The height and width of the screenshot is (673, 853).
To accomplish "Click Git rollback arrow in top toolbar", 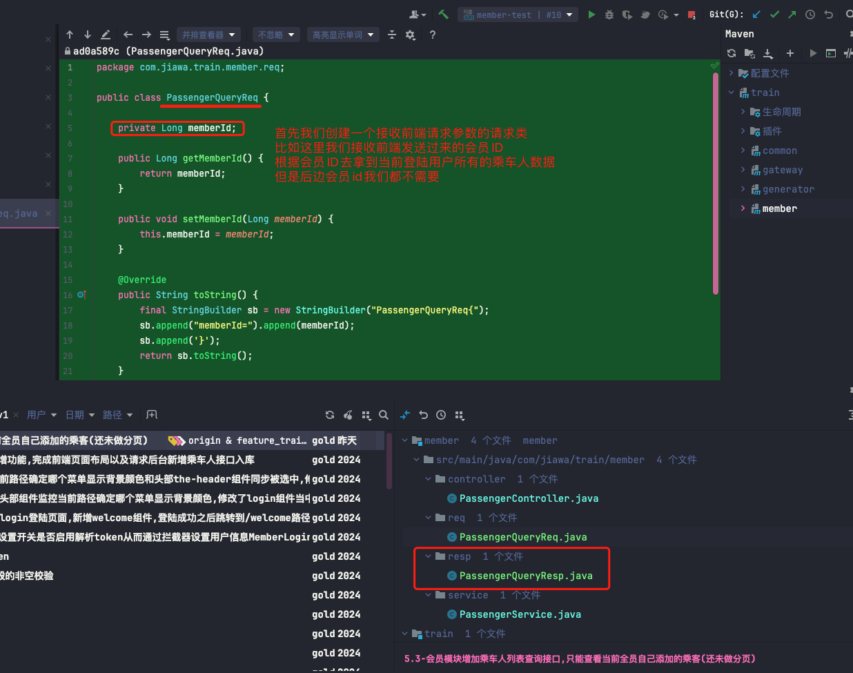I will point(829,14).
